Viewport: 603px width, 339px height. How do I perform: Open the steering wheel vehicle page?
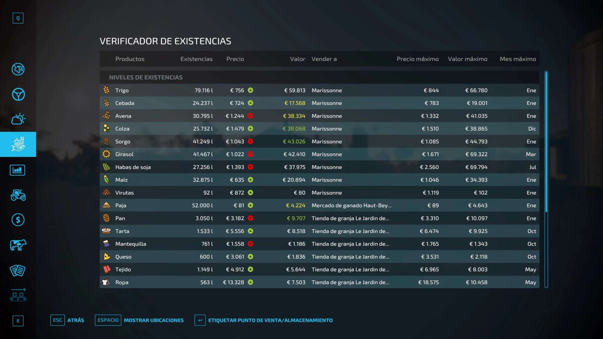point(18,94)
